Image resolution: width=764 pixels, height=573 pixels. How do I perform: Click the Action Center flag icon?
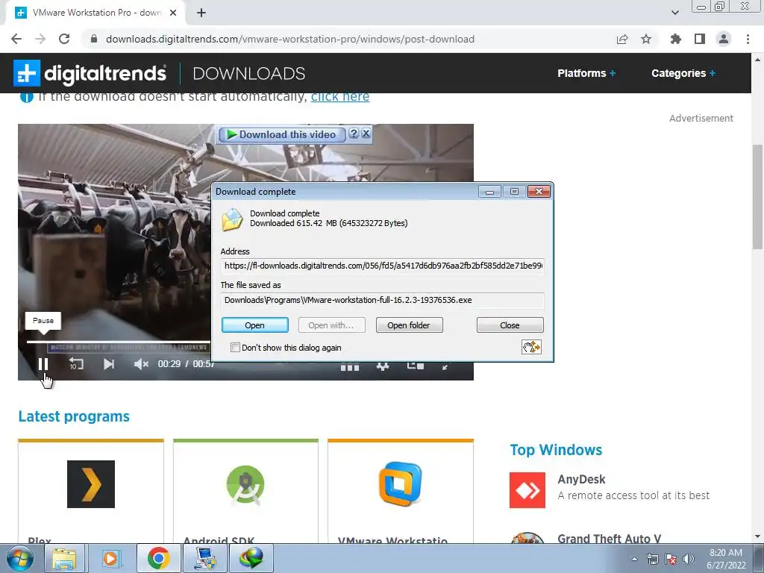click(x=671, y=559)
